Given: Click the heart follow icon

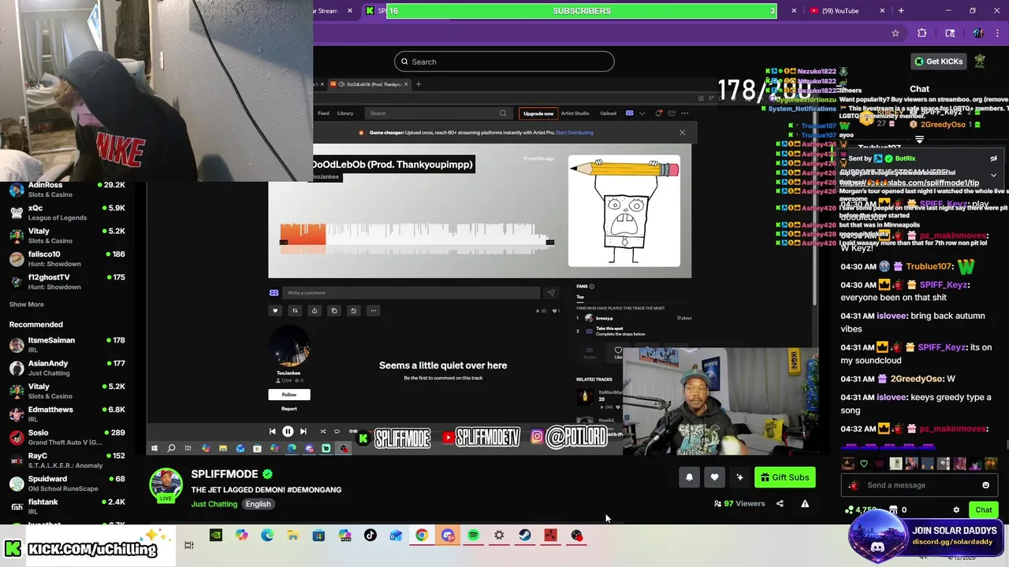Looking at the screenshot, I should point(714,477).
